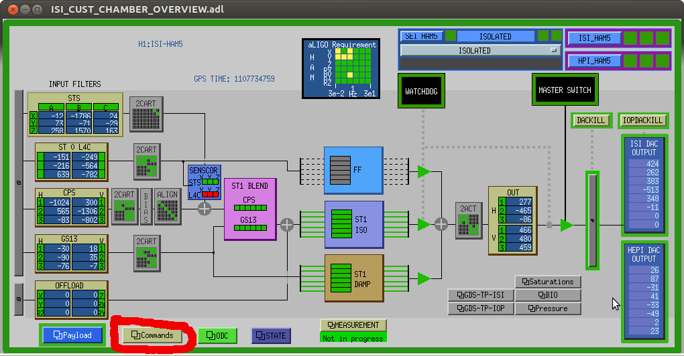Viewport: 684px width, 356px height.
Task: Click the SENSCOR STS green indicators
Action: tap(211, 182)
